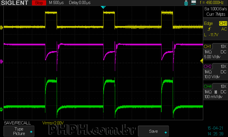This screenshot has height=137, width=228.
Task: Click the SIGLENT logo
Action: click(15, 3)
